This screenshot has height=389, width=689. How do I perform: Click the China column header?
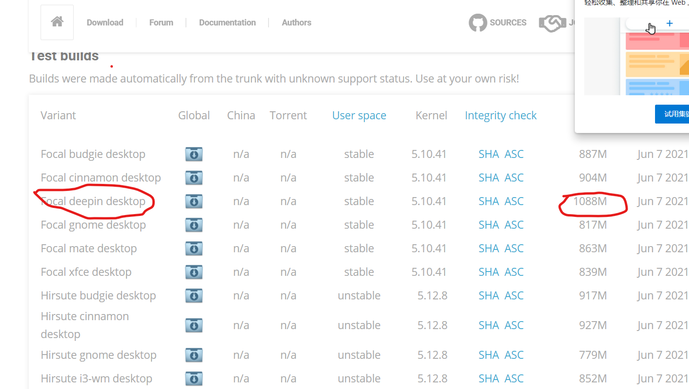click(241, 116)
